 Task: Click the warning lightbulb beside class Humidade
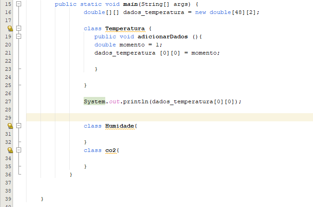pyautogui.click(x=10, y=126)
